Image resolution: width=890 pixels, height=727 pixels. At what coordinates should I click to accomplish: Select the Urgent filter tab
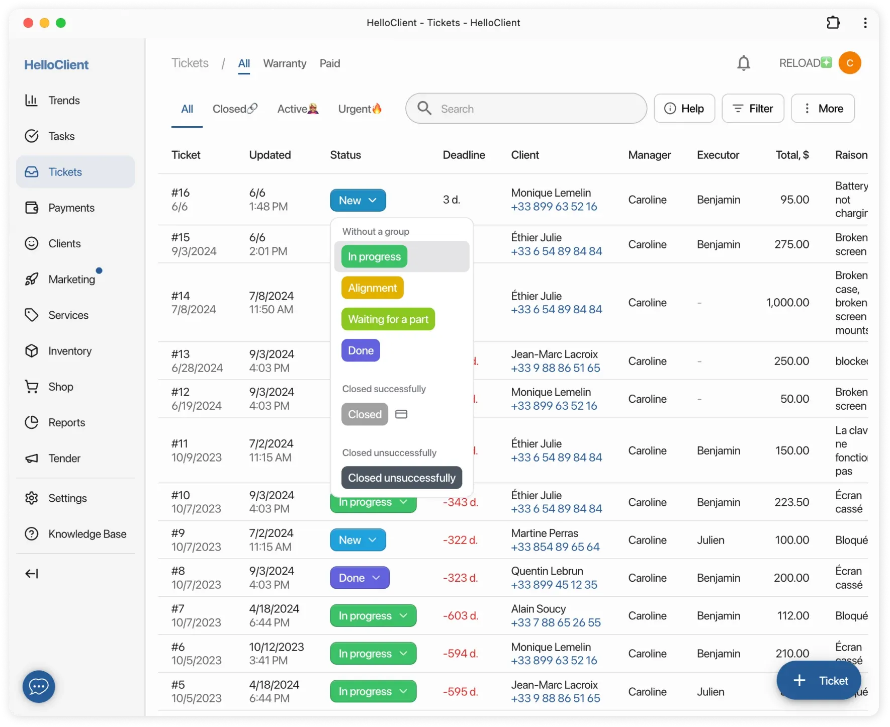click(359, 109)
